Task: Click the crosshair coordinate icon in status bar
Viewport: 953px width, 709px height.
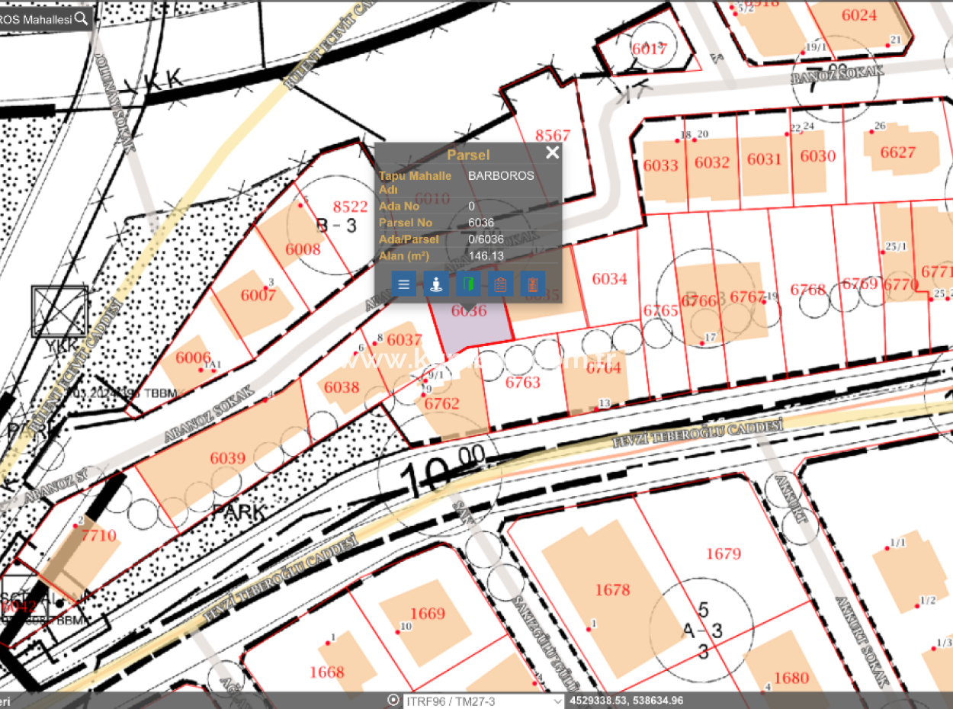Action: [393, 700]
